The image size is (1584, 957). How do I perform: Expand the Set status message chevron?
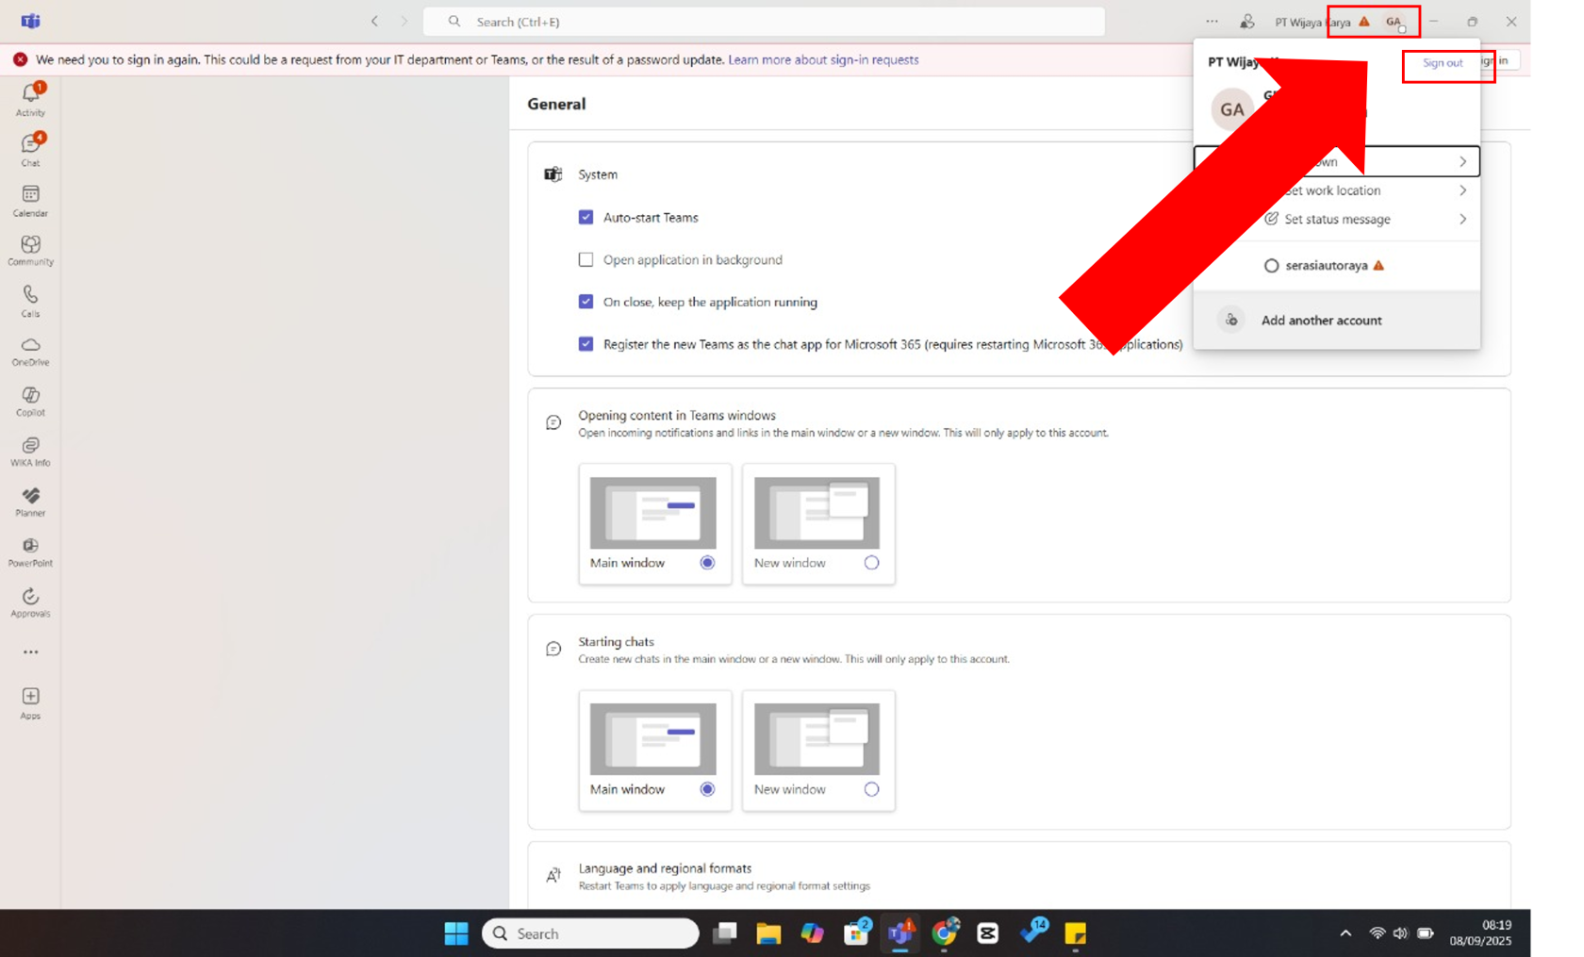click(1461, 219)
